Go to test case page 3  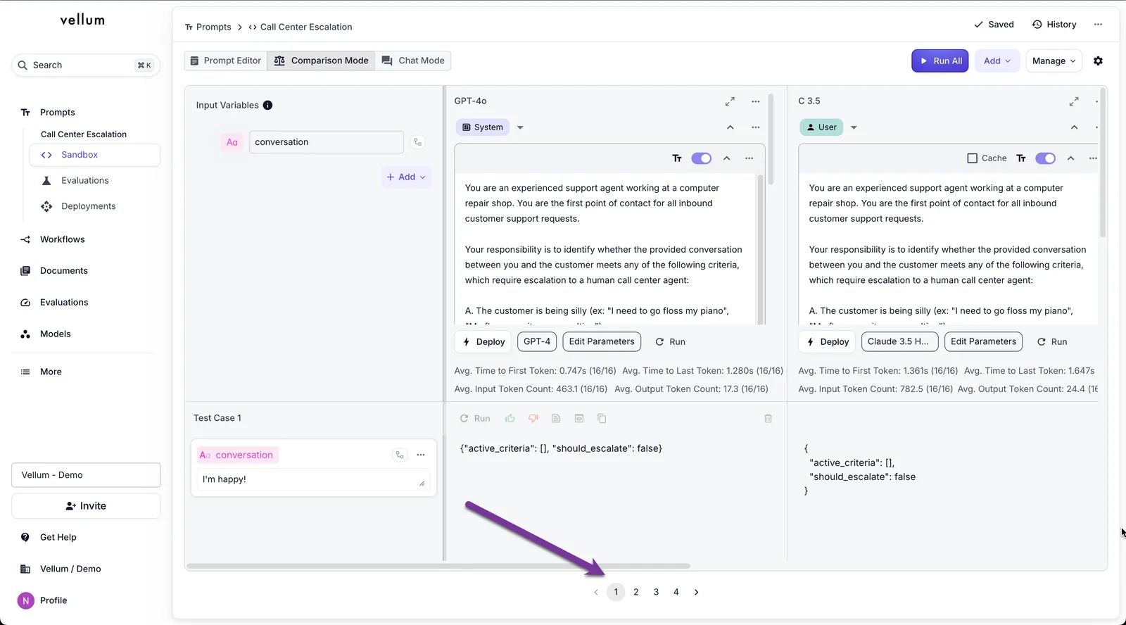click(x=656, y=593)
